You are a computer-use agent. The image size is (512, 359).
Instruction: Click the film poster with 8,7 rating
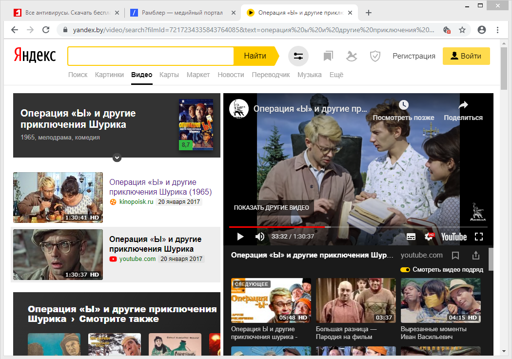pos(196,125)
